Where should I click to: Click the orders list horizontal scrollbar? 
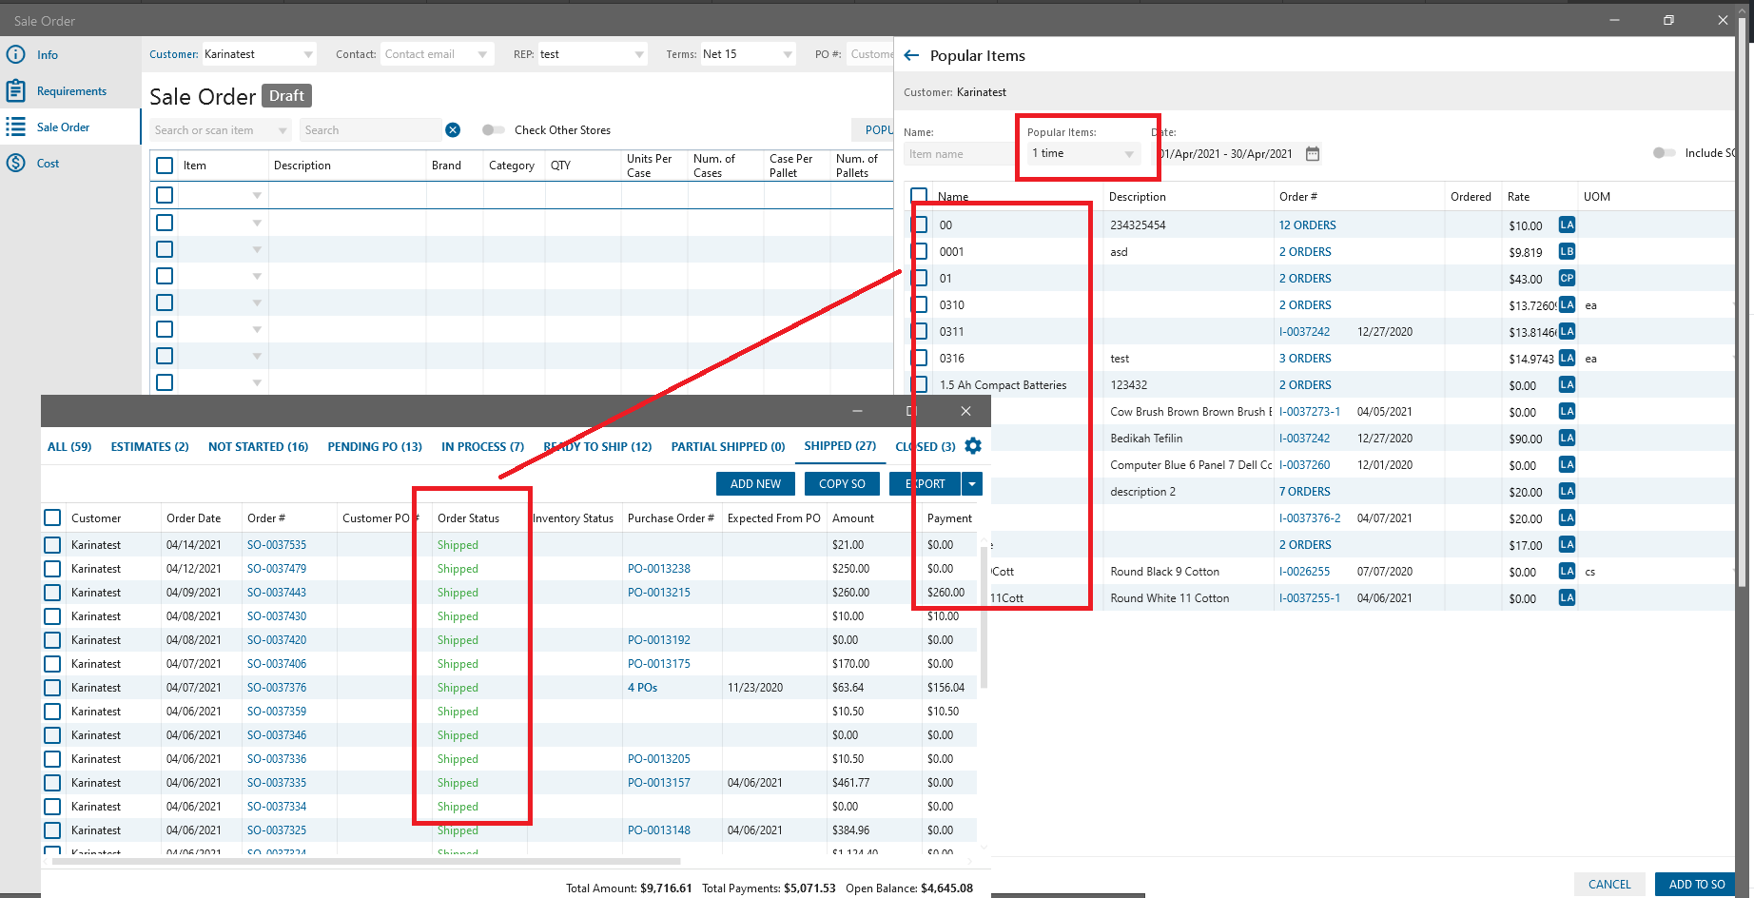[366, 861]
